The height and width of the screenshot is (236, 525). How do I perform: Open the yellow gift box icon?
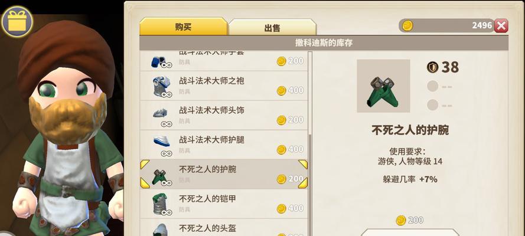click(x=17, y=21)
